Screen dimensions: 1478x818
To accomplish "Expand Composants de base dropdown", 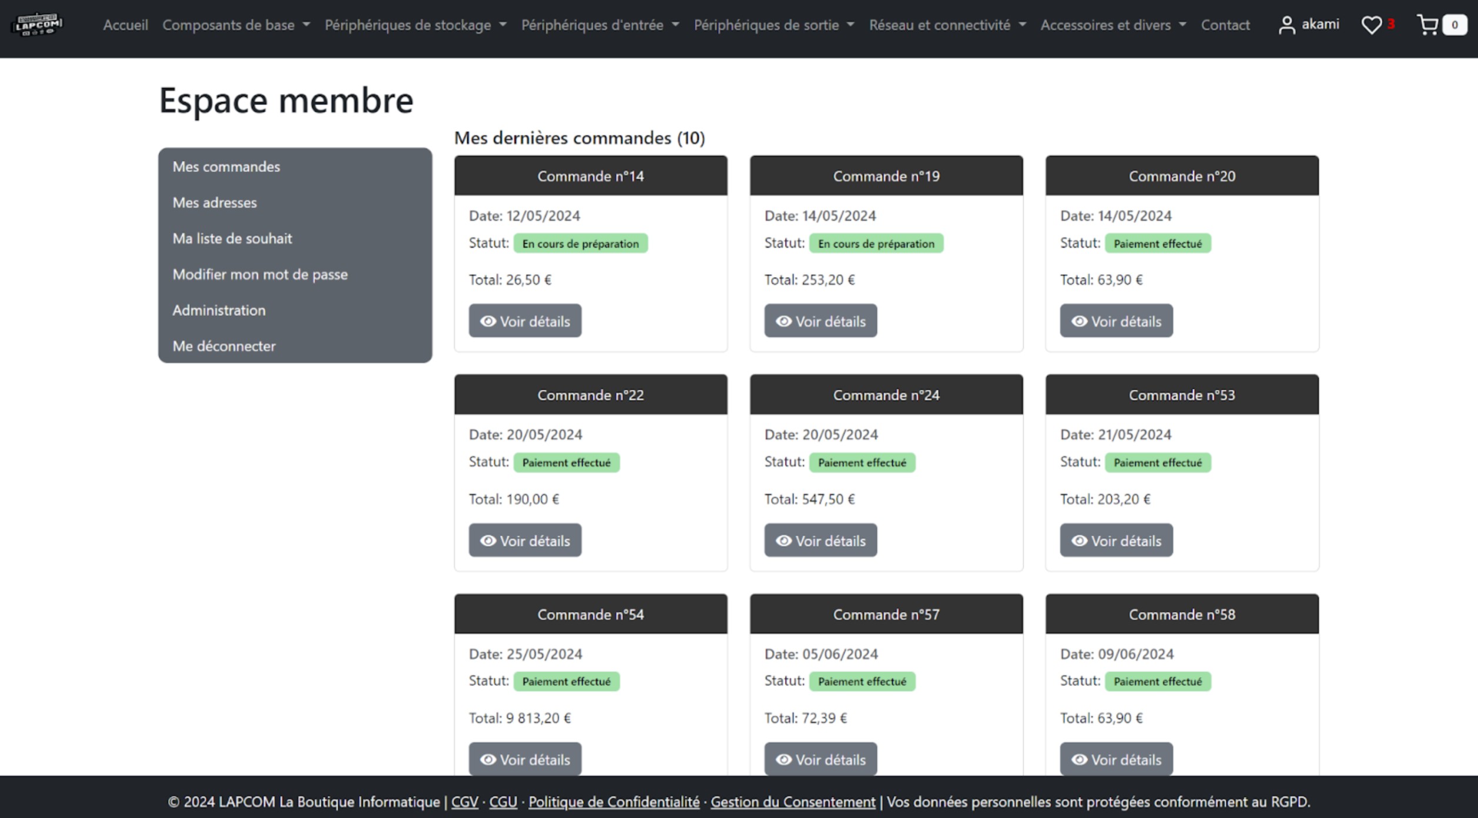I will 236,25.
